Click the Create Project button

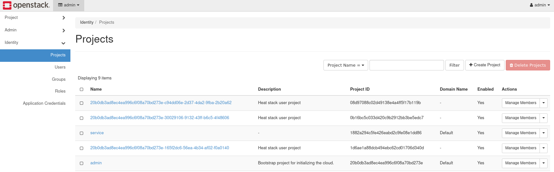pyautogui.click(x=485, y=65)
